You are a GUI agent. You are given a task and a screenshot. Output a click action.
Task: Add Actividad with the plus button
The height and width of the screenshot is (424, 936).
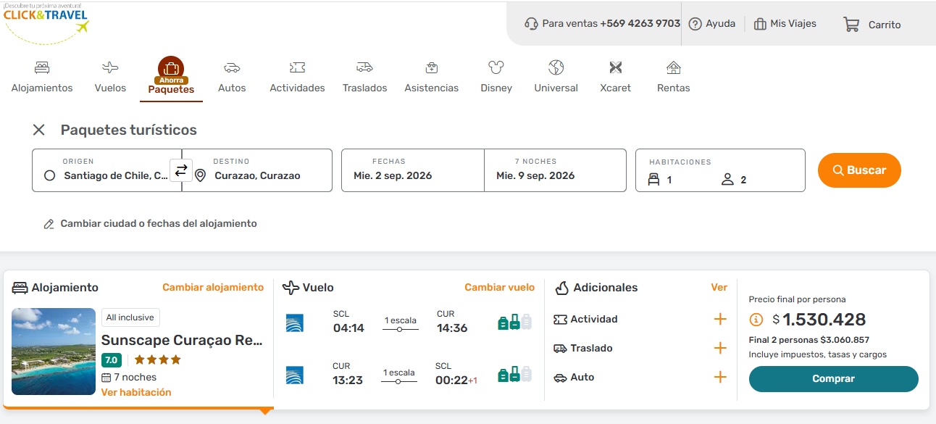tap(719, 320)
